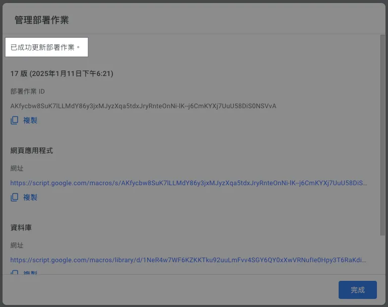The width and height of the screenshot is (388, 307).
Task: Click the 網頁應用程式 section heading
Action: click(x=32, y=150)
